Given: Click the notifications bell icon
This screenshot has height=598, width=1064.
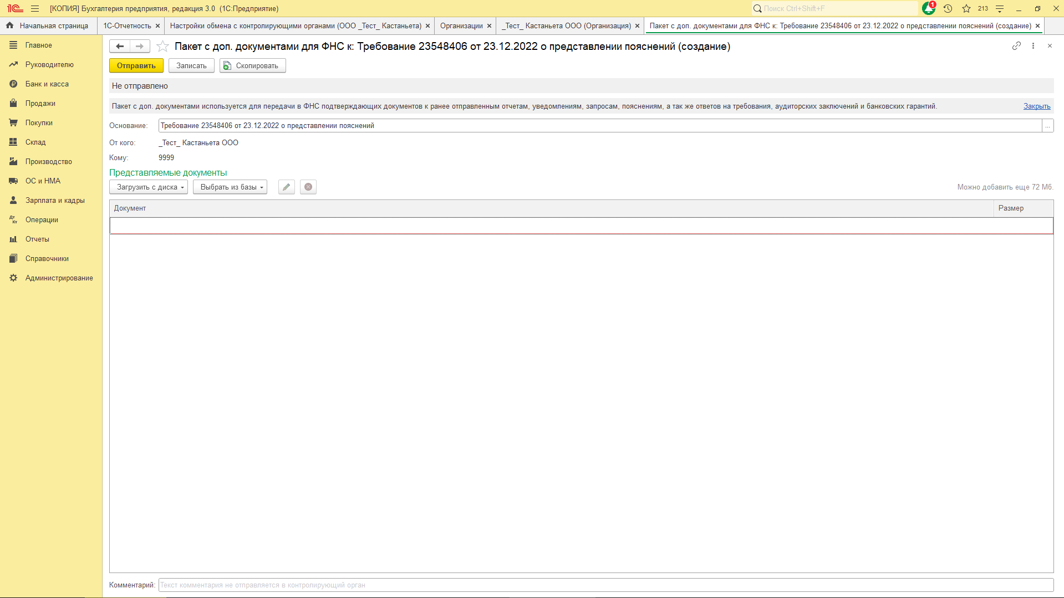Looking at the screenshot, I should (929, 8).
